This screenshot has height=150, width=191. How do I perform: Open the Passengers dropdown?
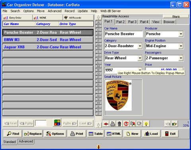181,58
